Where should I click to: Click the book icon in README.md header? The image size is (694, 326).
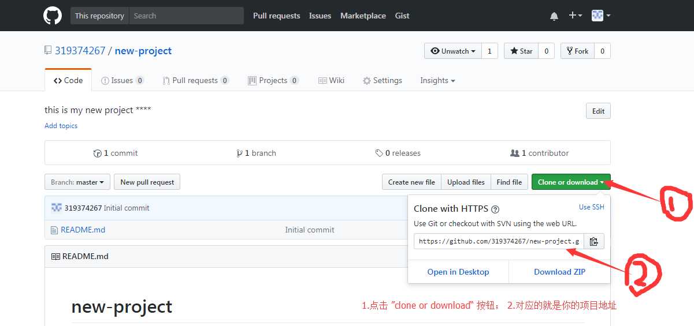coord(55,256)
